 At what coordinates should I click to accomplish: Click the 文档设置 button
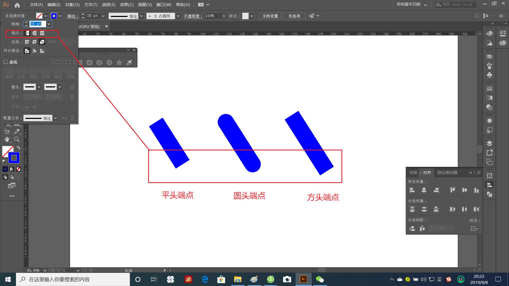(270, 16)
